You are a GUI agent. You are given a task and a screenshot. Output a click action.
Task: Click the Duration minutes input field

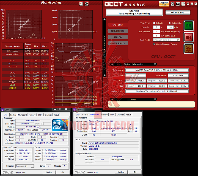tap(170, 27)
